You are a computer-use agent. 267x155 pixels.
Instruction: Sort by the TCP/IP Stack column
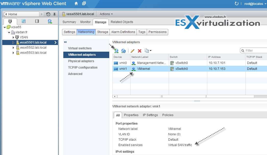click(256, 57)
